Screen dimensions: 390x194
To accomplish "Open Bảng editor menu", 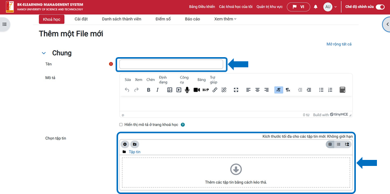I will pos(202,80).
